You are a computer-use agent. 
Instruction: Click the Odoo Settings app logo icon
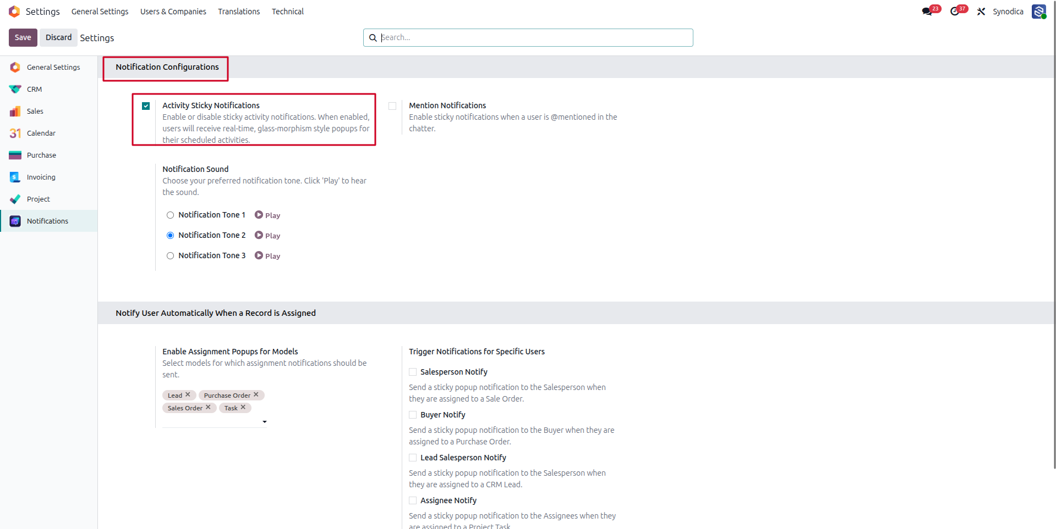[14, 12]
